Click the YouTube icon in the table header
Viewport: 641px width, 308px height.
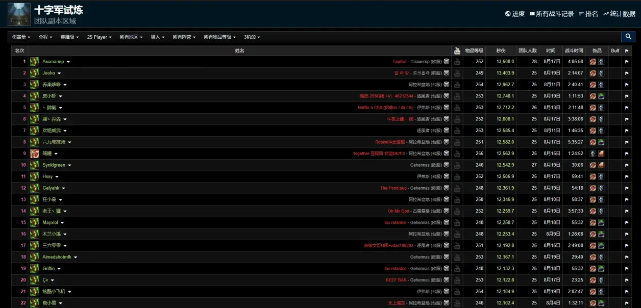point(457,50)
